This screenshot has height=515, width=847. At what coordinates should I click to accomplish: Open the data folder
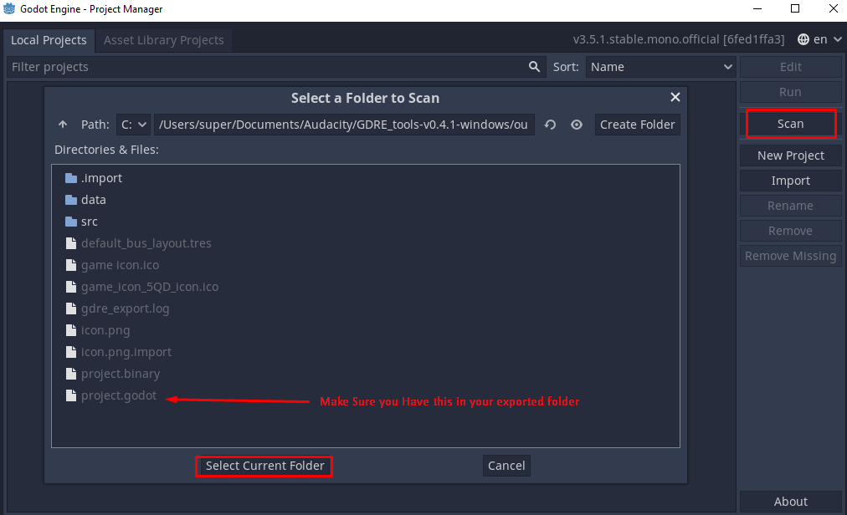pos(93,200)
